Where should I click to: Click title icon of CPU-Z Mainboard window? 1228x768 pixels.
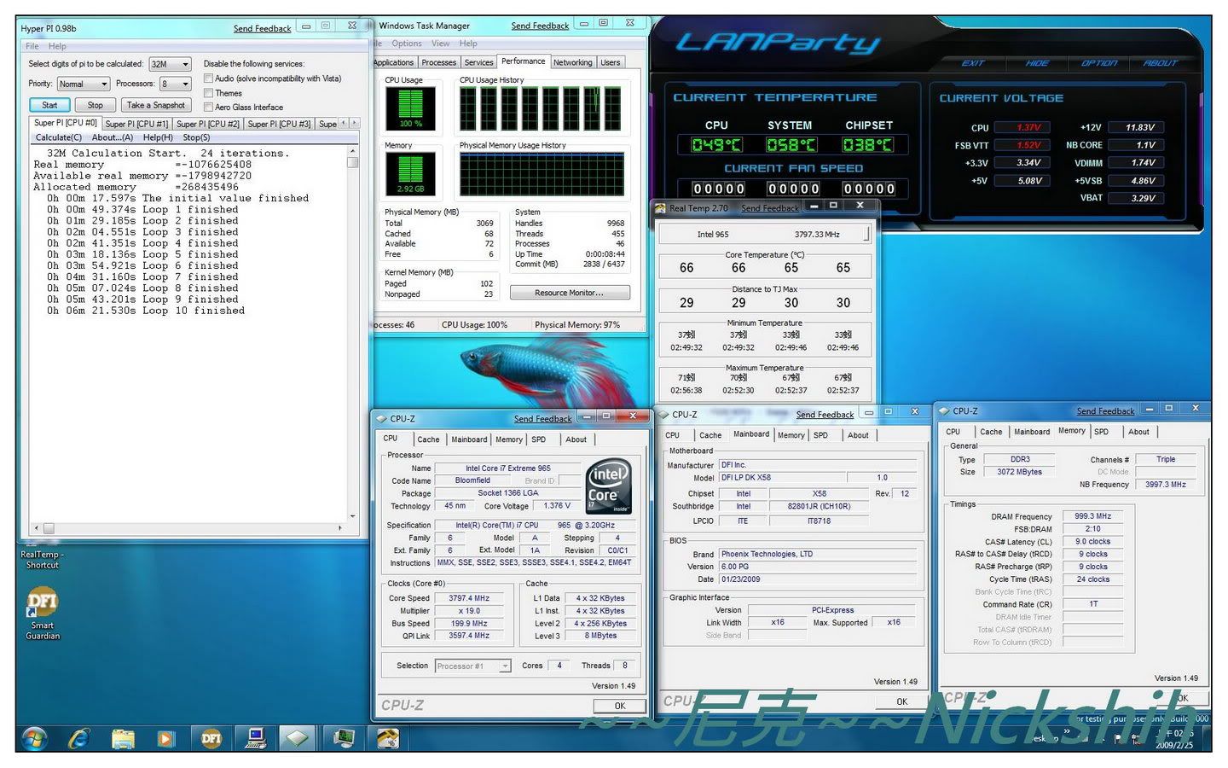point(664,415)
